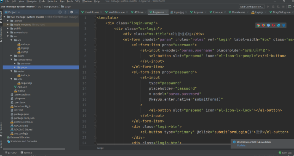Image resolution: width=294 pixels, height=156 pixels.
Task: Click the script breadcrumb below editor
Action: tap(100, 148)
